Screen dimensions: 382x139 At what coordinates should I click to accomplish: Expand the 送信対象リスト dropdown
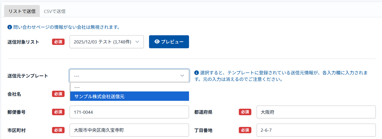(x=106, y=42)
